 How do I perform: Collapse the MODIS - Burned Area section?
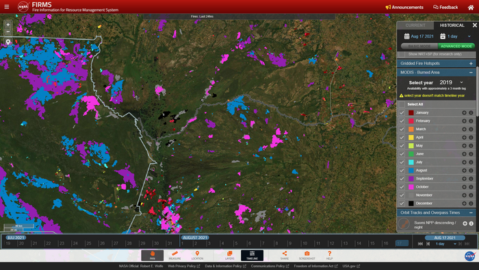click(x=471, y=73)
